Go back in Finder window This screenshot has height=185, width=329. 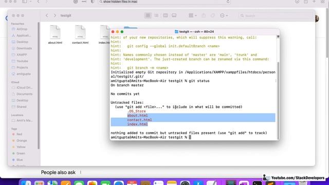click(47, 15)
